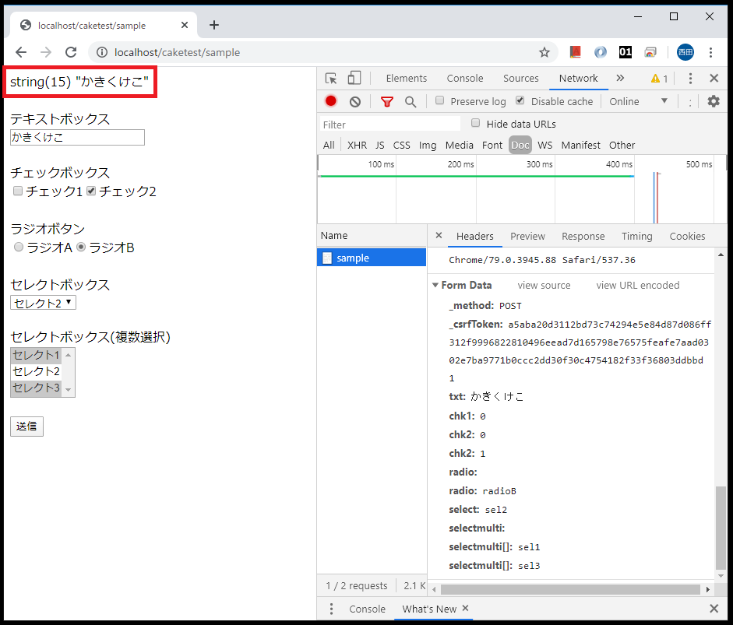
Task: Open the network search magnifier
Action: pos(411,101)
